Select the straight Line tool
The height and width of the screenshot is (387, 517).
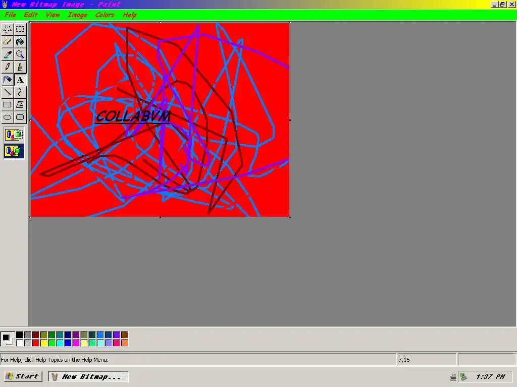pyautogui.click(x=8, y=92)
